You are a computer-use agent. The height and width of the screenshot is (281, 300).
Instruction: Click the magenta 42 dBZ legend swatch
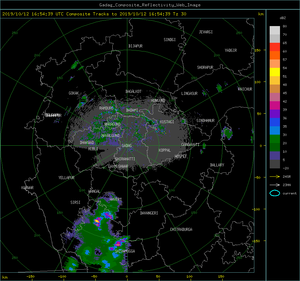[x=275, y=106]
